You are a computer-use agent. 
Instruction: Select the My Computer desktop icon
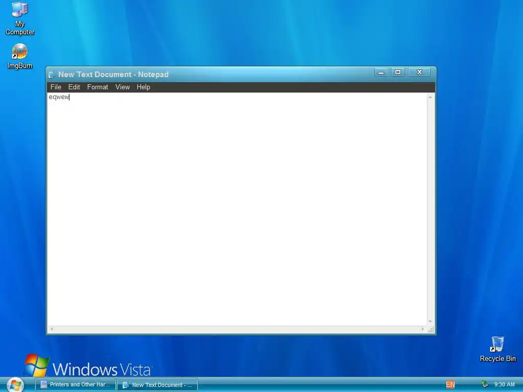click(x=20, y=18)
